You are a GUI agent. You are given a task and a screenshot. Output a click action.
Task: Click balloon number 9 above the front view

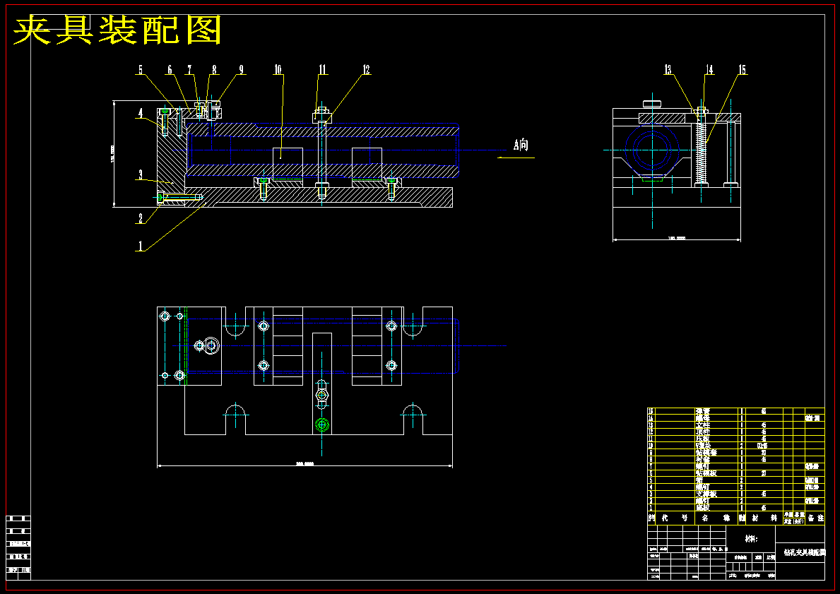pyautogui.click(x=241, y=70)
